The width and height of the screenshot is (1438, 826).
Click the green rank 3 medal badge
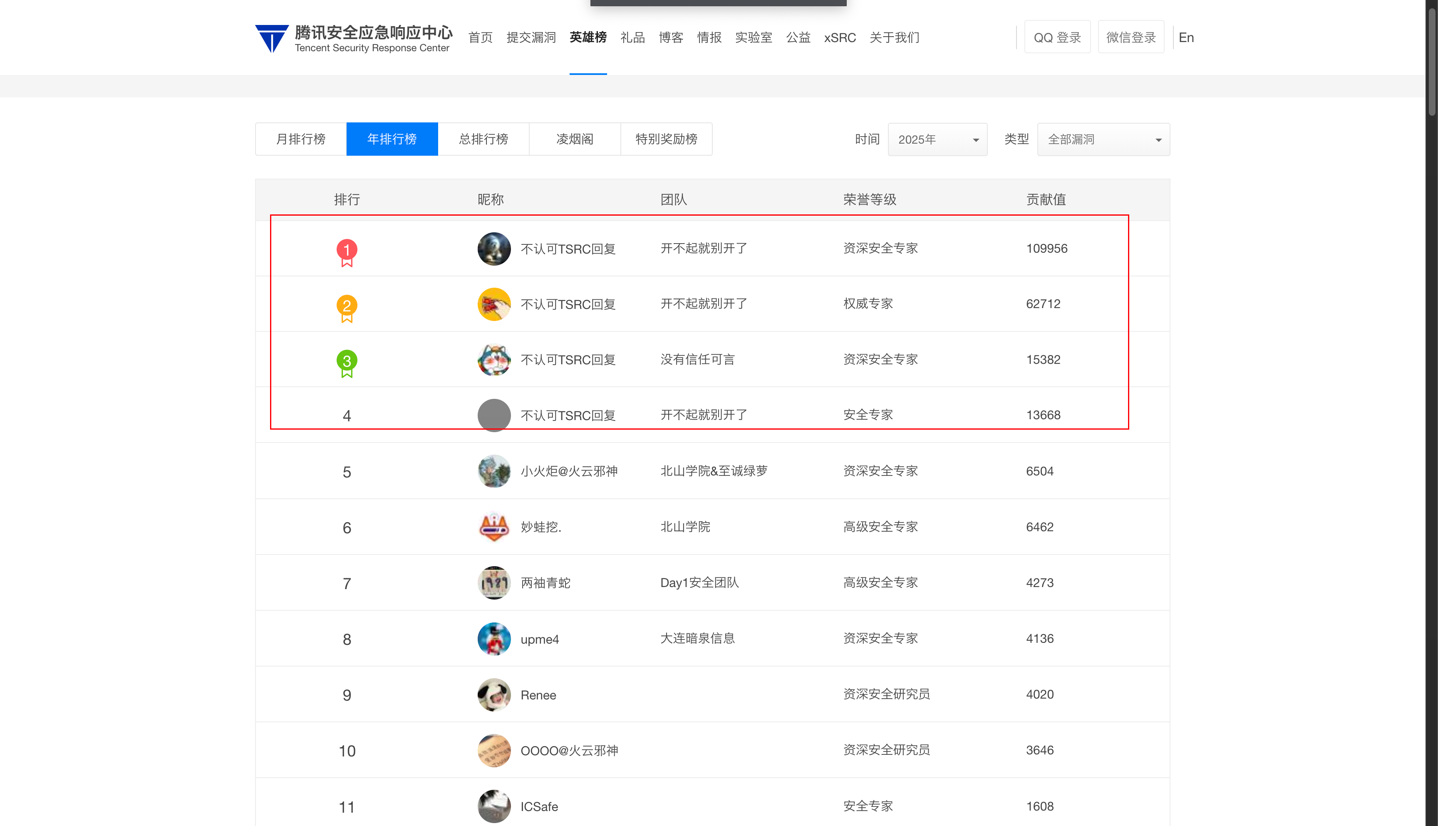pos(347,362)
